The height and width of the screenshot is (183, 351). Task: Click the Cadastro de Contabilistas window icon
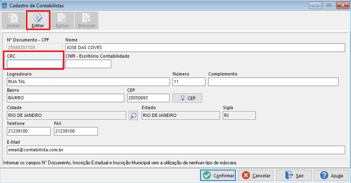tap(5, 5)
